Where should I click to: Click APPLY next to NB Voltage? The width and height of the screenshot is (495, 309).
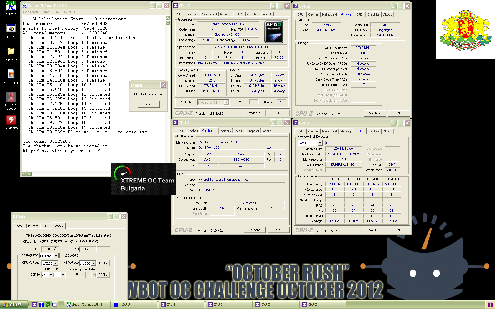103,263
